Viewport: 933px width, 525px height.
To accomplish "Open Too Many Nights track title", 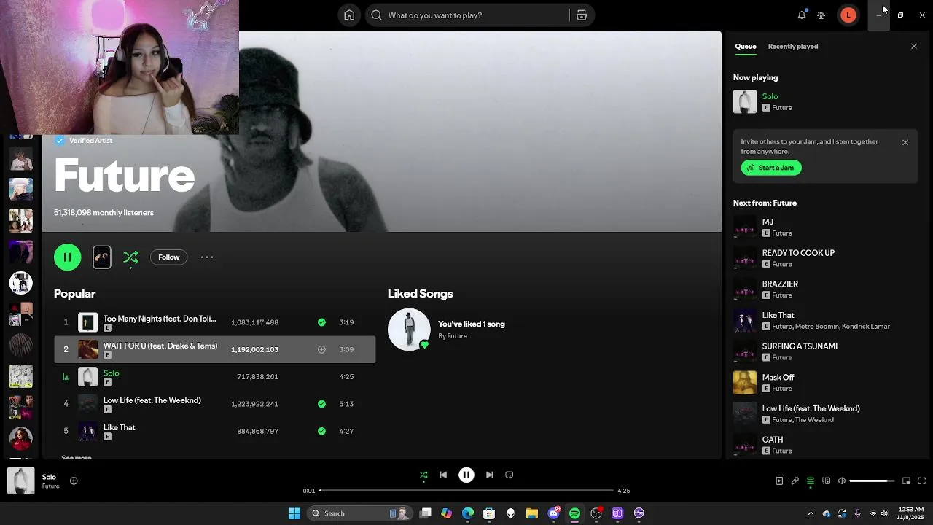I will point(160,319).
